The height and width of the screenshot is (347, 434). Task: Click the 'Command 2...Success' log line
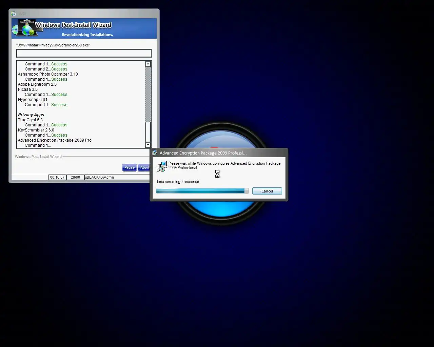coord(46,69)
